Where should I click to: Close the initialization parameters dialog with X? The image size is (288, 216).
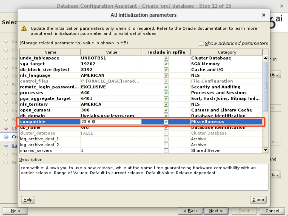click(x=263, y=15)
